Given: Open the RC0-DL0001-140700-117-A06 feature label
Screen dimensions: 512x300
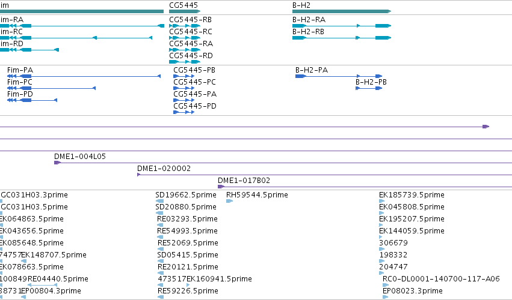Looking at the screenshot, I should [x=441, y=279].
